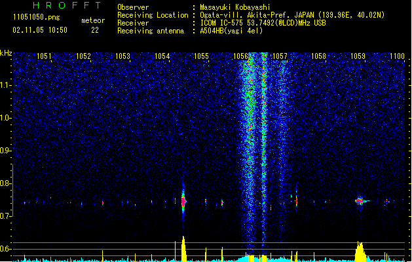The height and width of the screenshot is (262, 412).
Task: Click the red horizontal meteor echo near 1059
Action: 360,201
